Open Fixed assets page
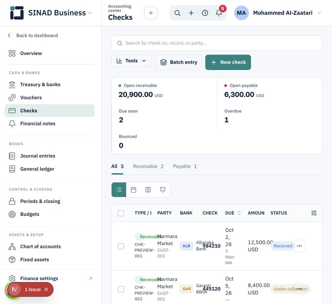 coord(50,260)
